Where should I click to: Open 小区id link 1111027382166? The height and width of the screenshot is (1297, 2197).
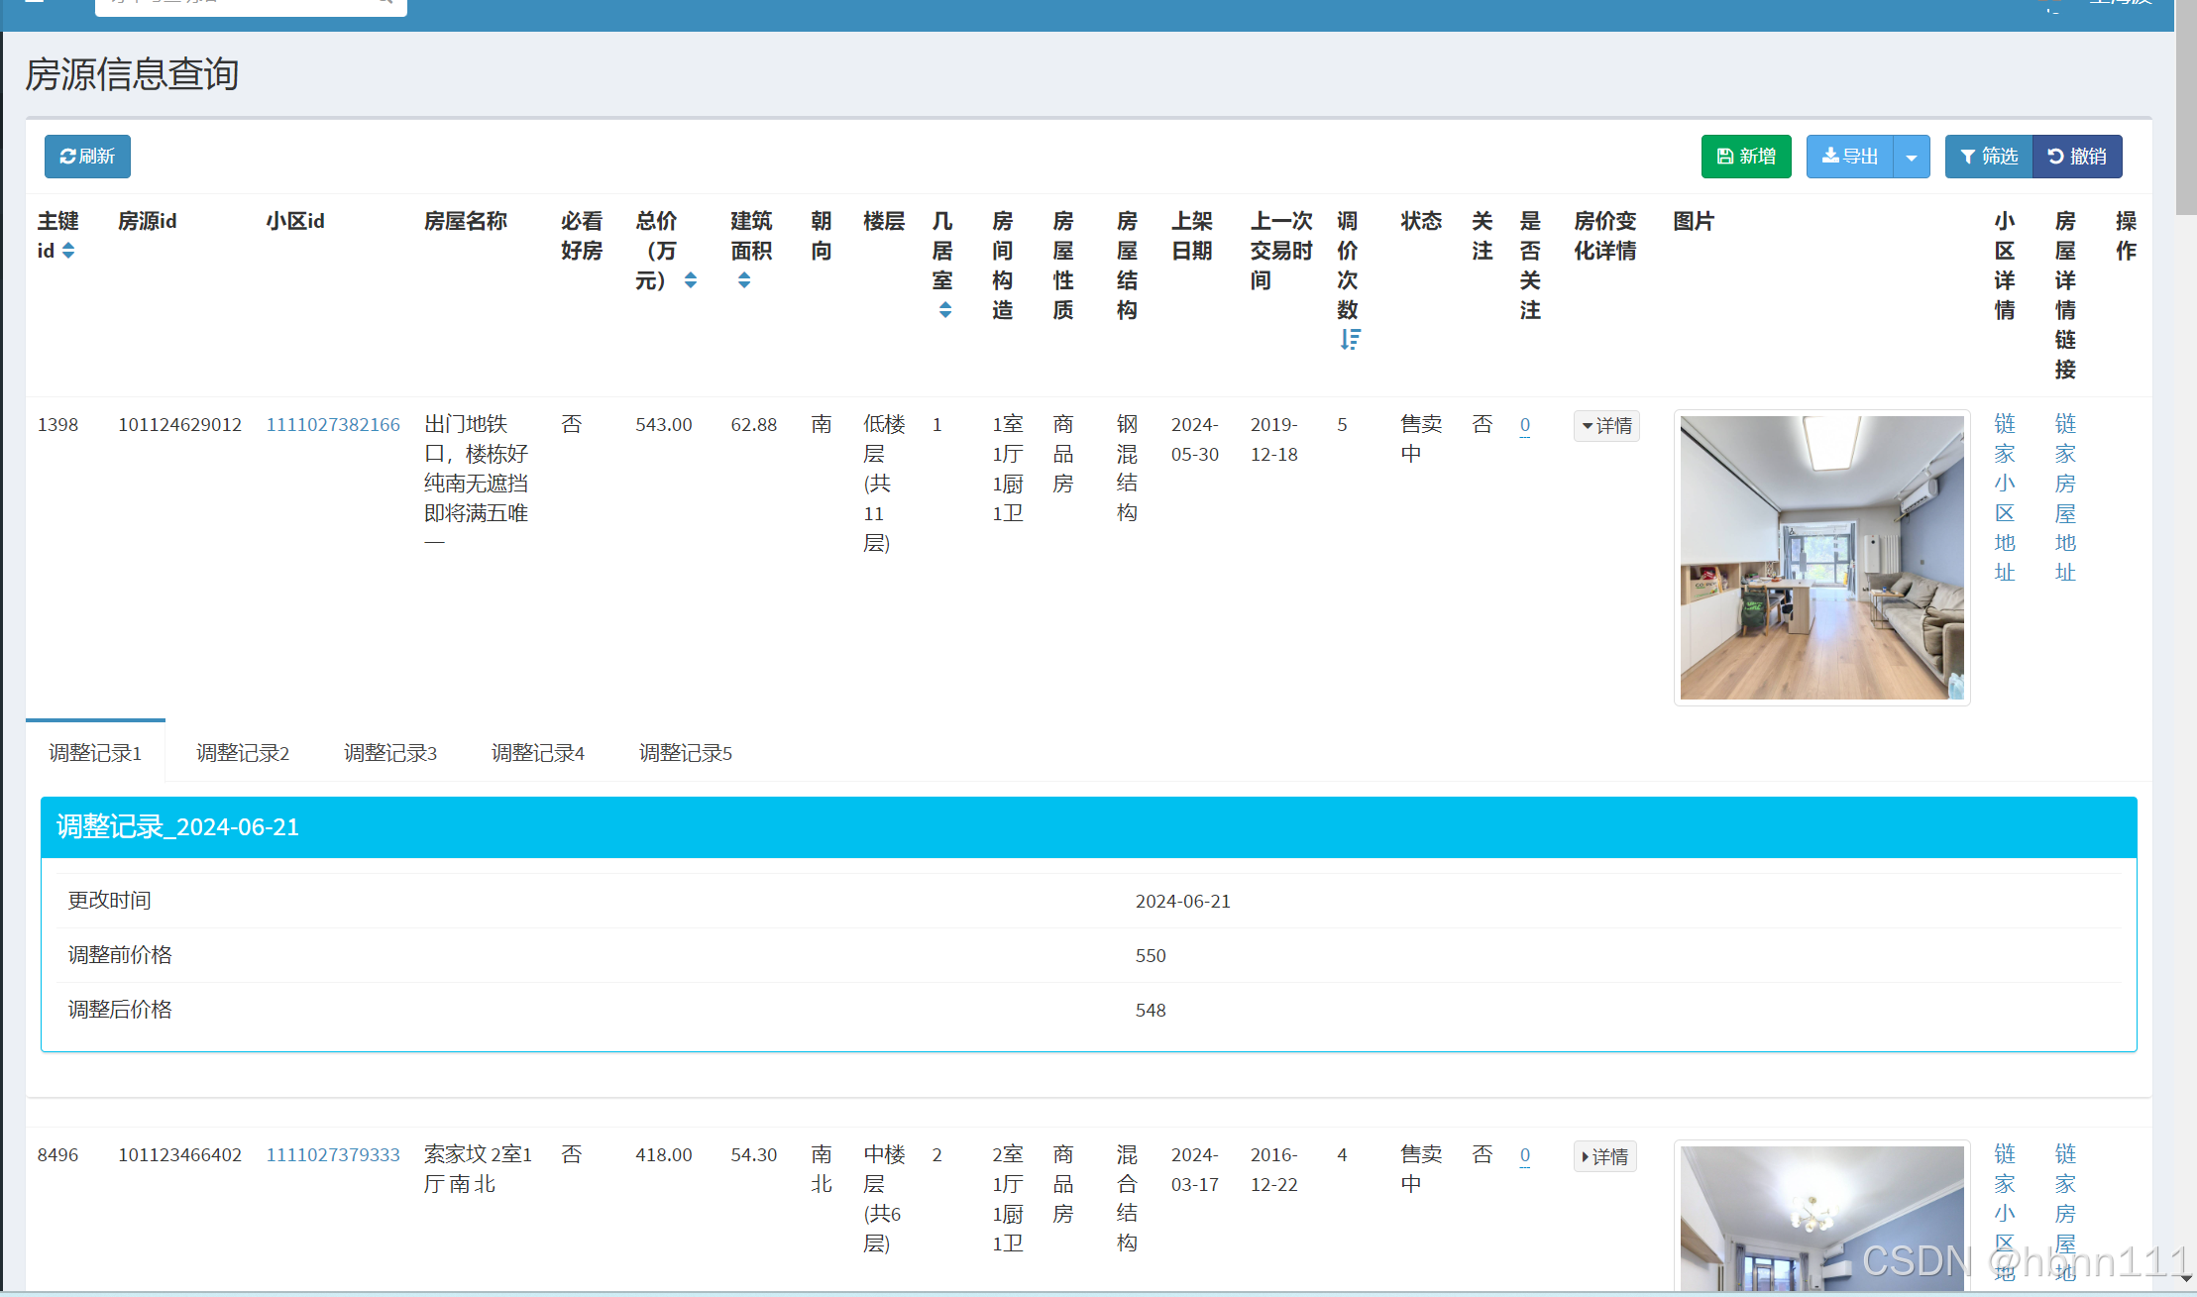point(333,425)
